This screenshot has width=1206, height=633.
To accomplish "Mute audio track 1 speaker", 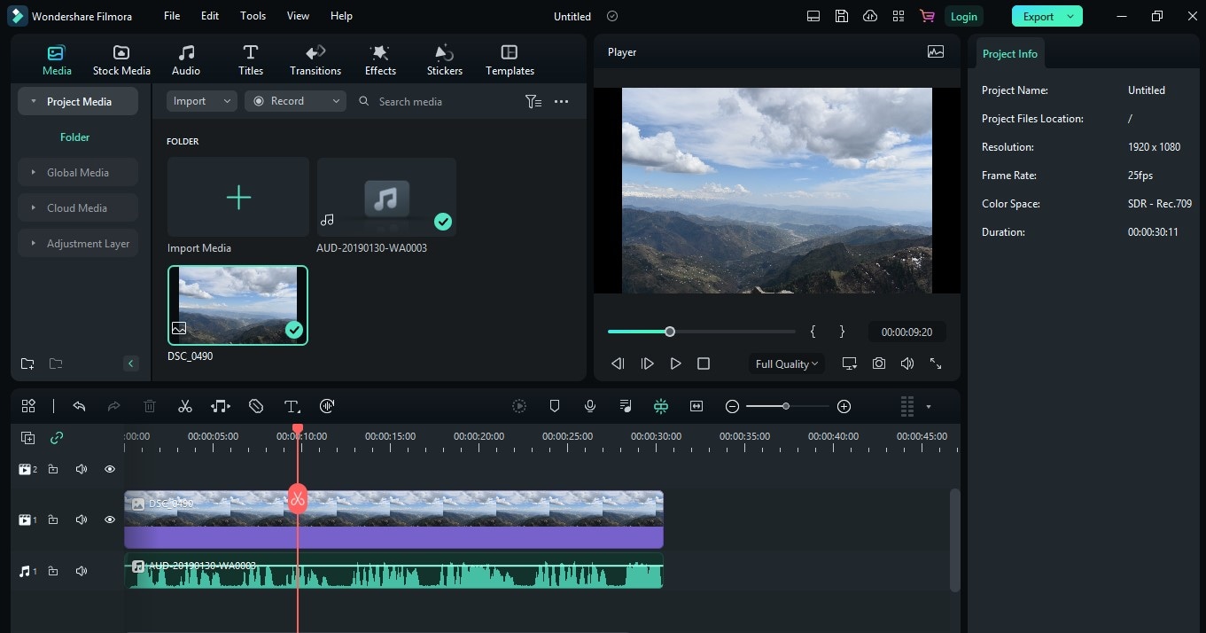I will (x=82, y=572).
